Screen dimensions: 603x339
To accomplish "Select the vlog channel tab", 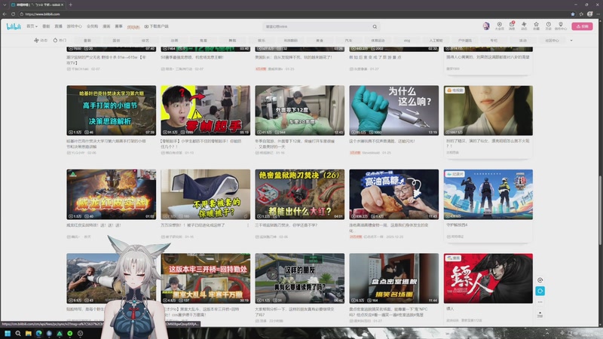I will tap(407, 41).
